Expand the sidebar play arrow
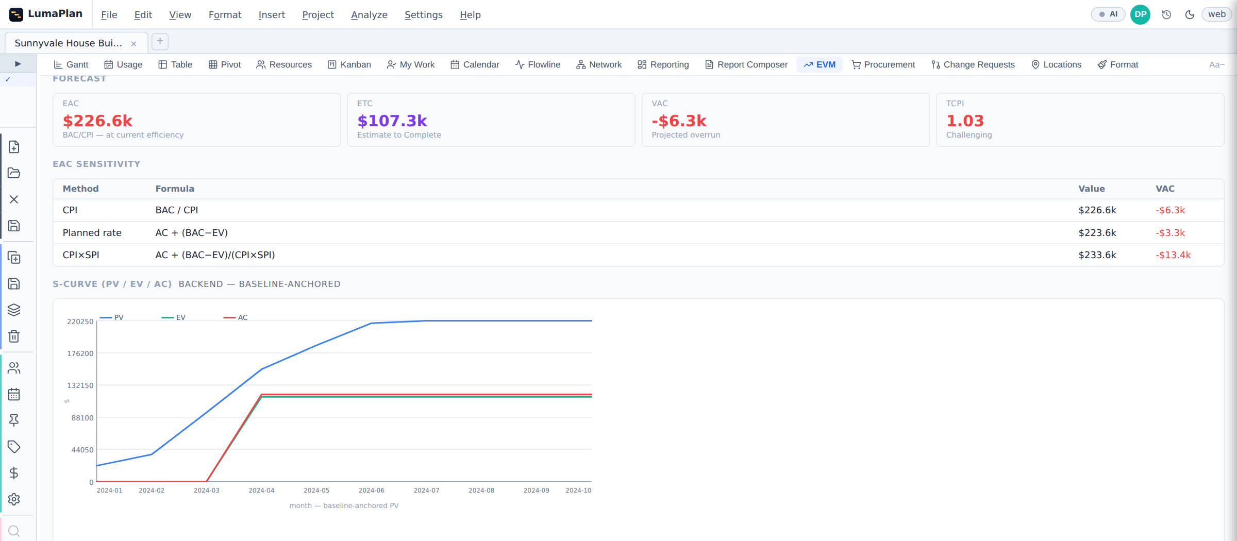Viewport: 1237px width, 541px height. pos(18,64)
